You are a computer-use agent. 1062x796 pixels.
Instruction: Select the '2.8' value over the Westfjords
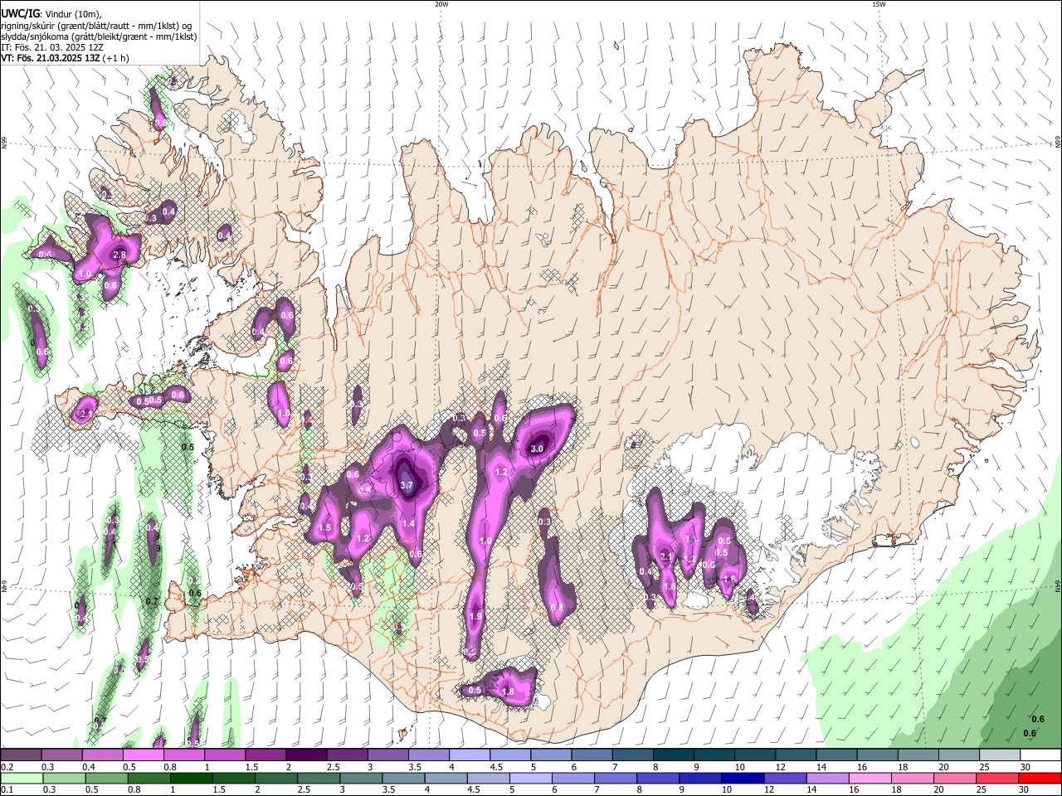(119, 255)
